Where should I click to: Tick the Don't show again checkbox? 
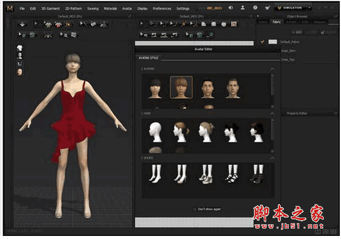(x=194, y=209)
